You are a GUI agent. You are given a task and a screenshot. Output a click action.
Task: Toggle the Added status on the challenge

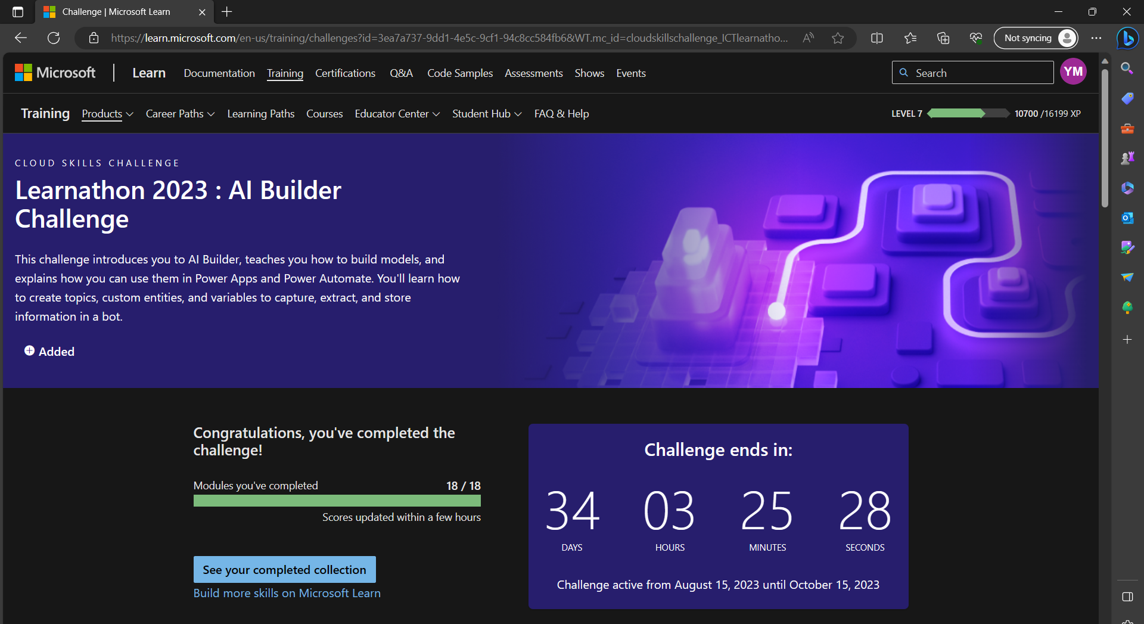49,351
